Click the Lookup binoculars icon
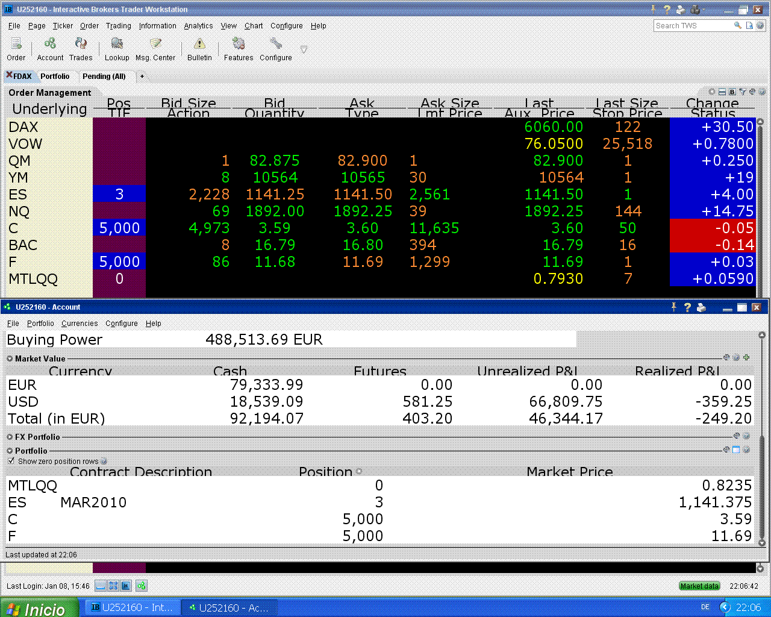The width and height of the screenshot is (771, 617). coord(117,44)
